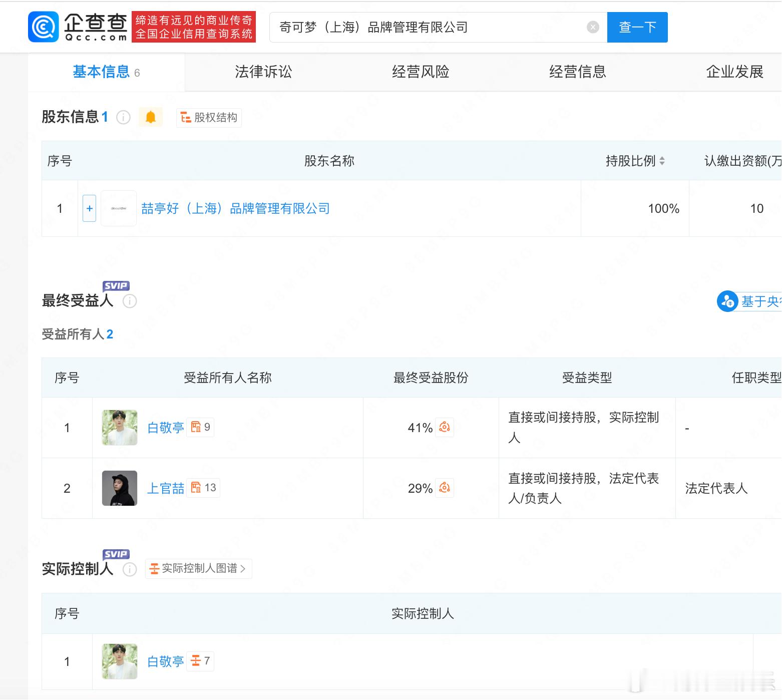Click equity chain icon beside 29%

tap(445, 488)
